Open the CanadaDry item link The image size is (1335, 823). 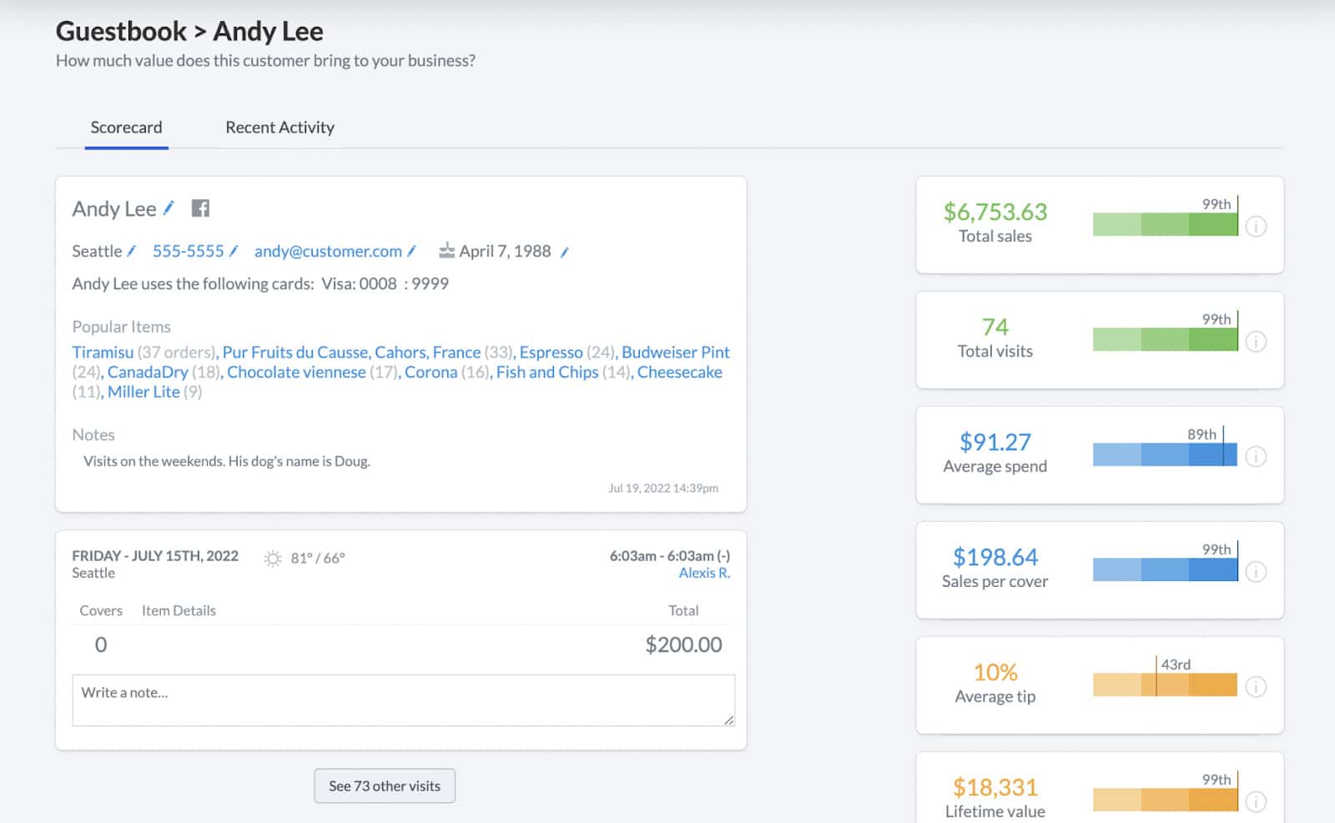coord(148,372)
